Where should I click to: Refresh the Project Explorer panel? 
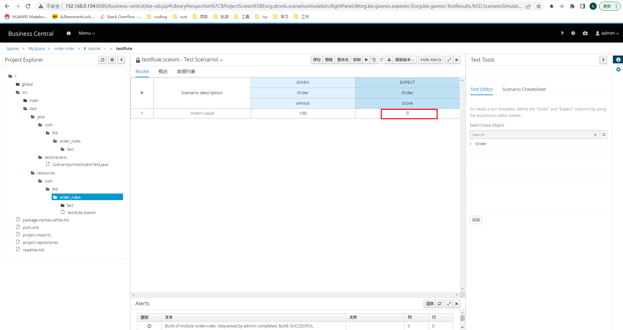click(x=103, y=60)
